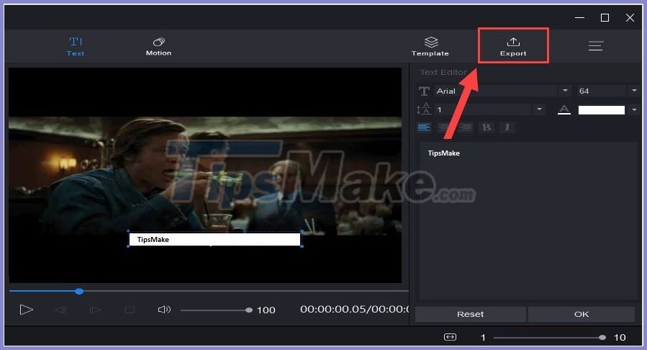The width and height of the screenshot is (647, 350).
Task: Align text to the center
Action: [x=444, y=127]
